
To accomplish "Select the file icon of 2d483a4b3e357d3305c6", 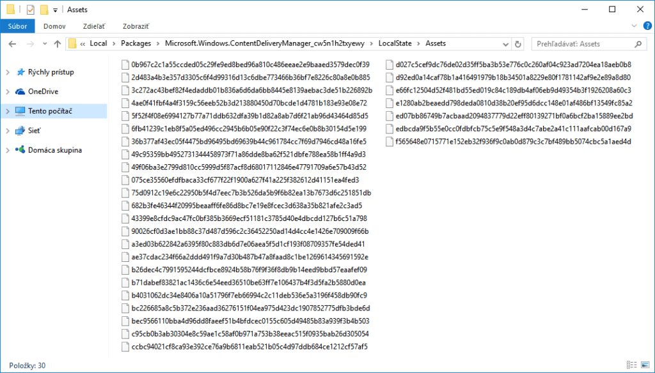I will [x=125, y=78].
